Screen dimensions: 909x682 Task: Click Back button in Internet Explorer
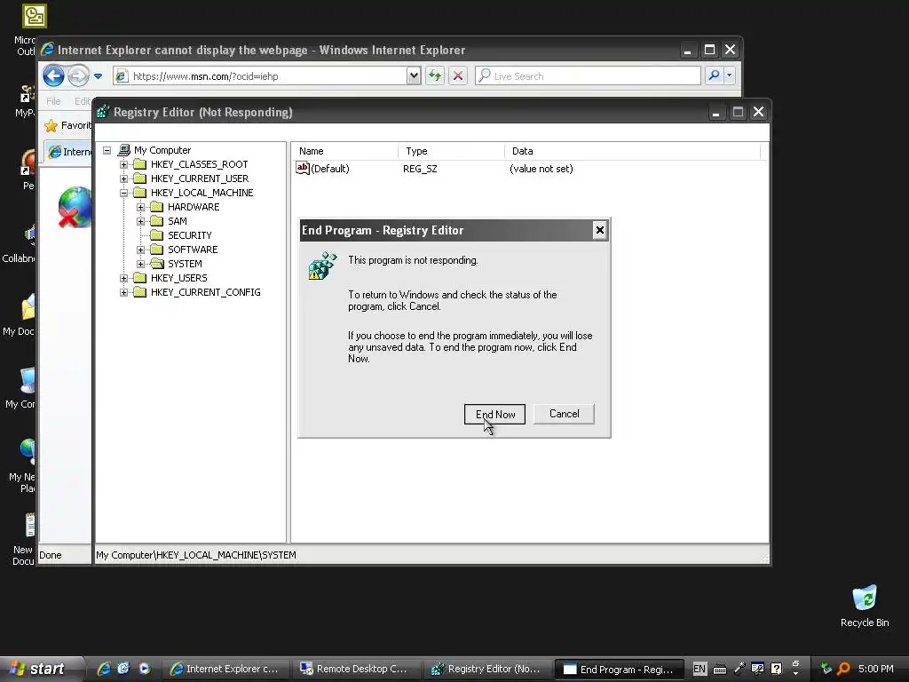pos(53,76)
